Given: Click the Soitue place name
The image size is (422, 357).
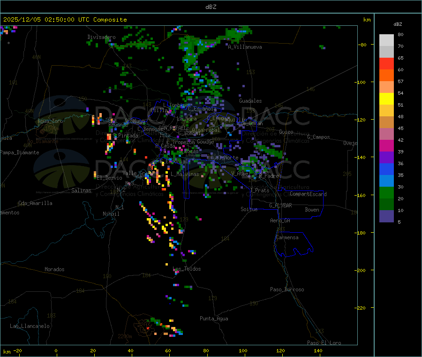Looking at the screenshot, I should (249, 209).
